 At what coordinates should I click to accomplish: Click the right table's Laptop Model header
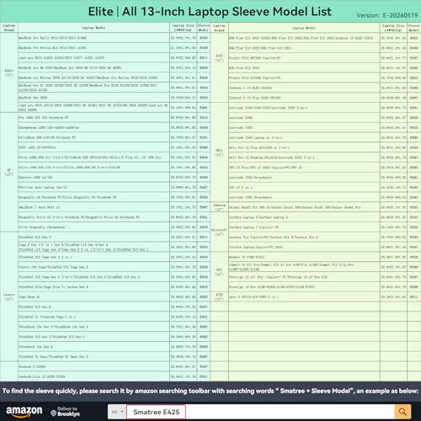pos(304,28)
